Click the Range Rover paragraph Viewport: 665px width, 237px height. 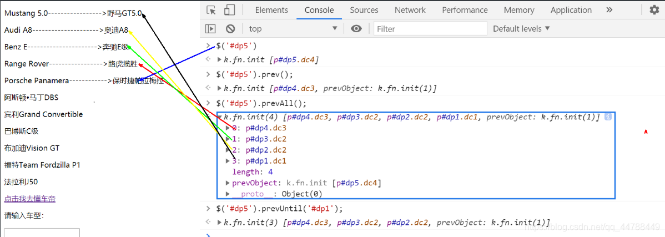point(71,64)
